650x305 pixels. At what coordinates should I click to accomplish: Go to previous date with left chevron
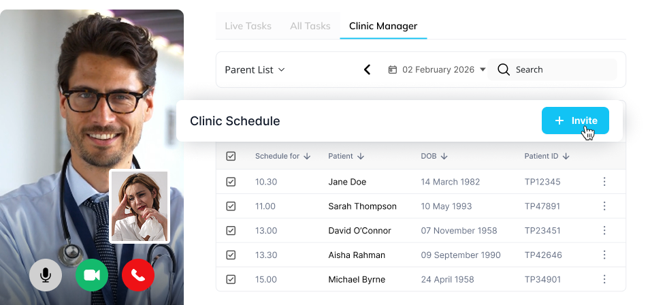tap(368, 69)
